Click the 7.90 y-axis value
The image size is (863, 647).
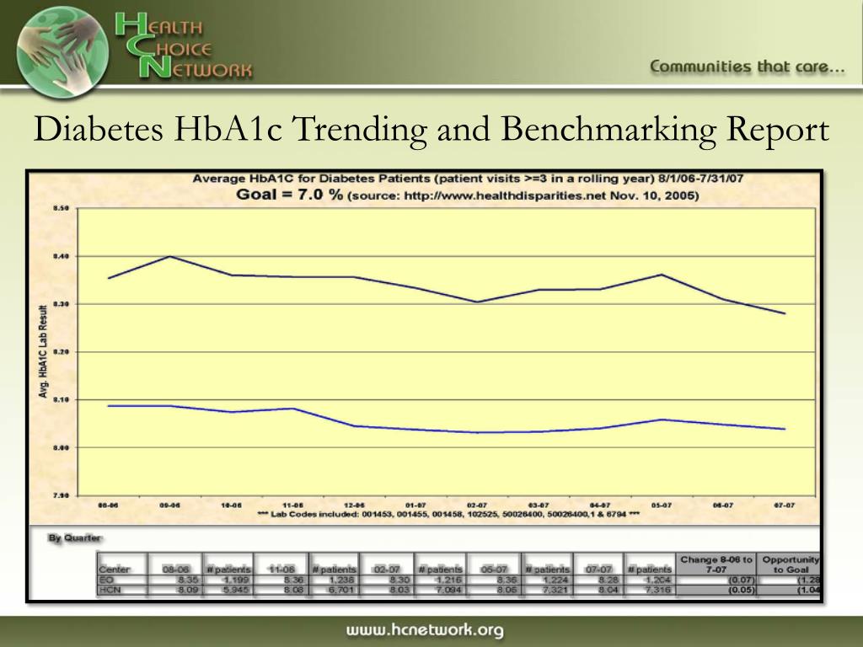click(x=61, y=495)
